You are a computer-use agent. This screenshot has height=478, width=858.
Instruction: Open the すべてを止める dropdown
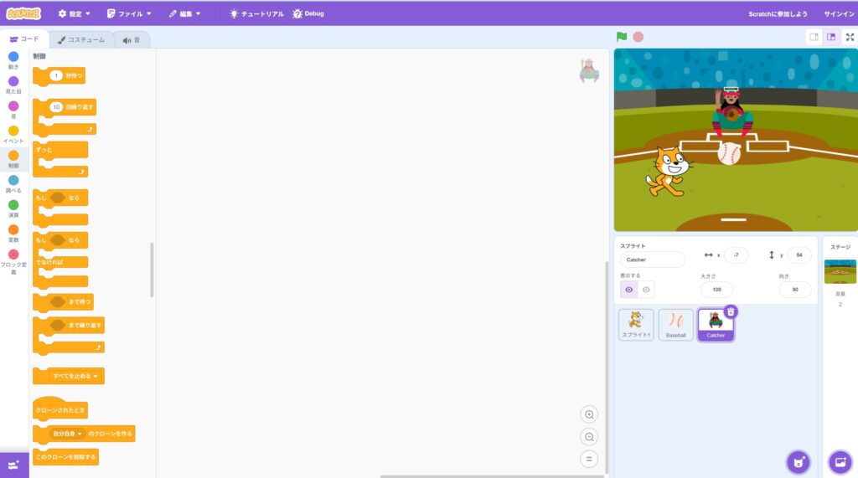coord(75,376)
